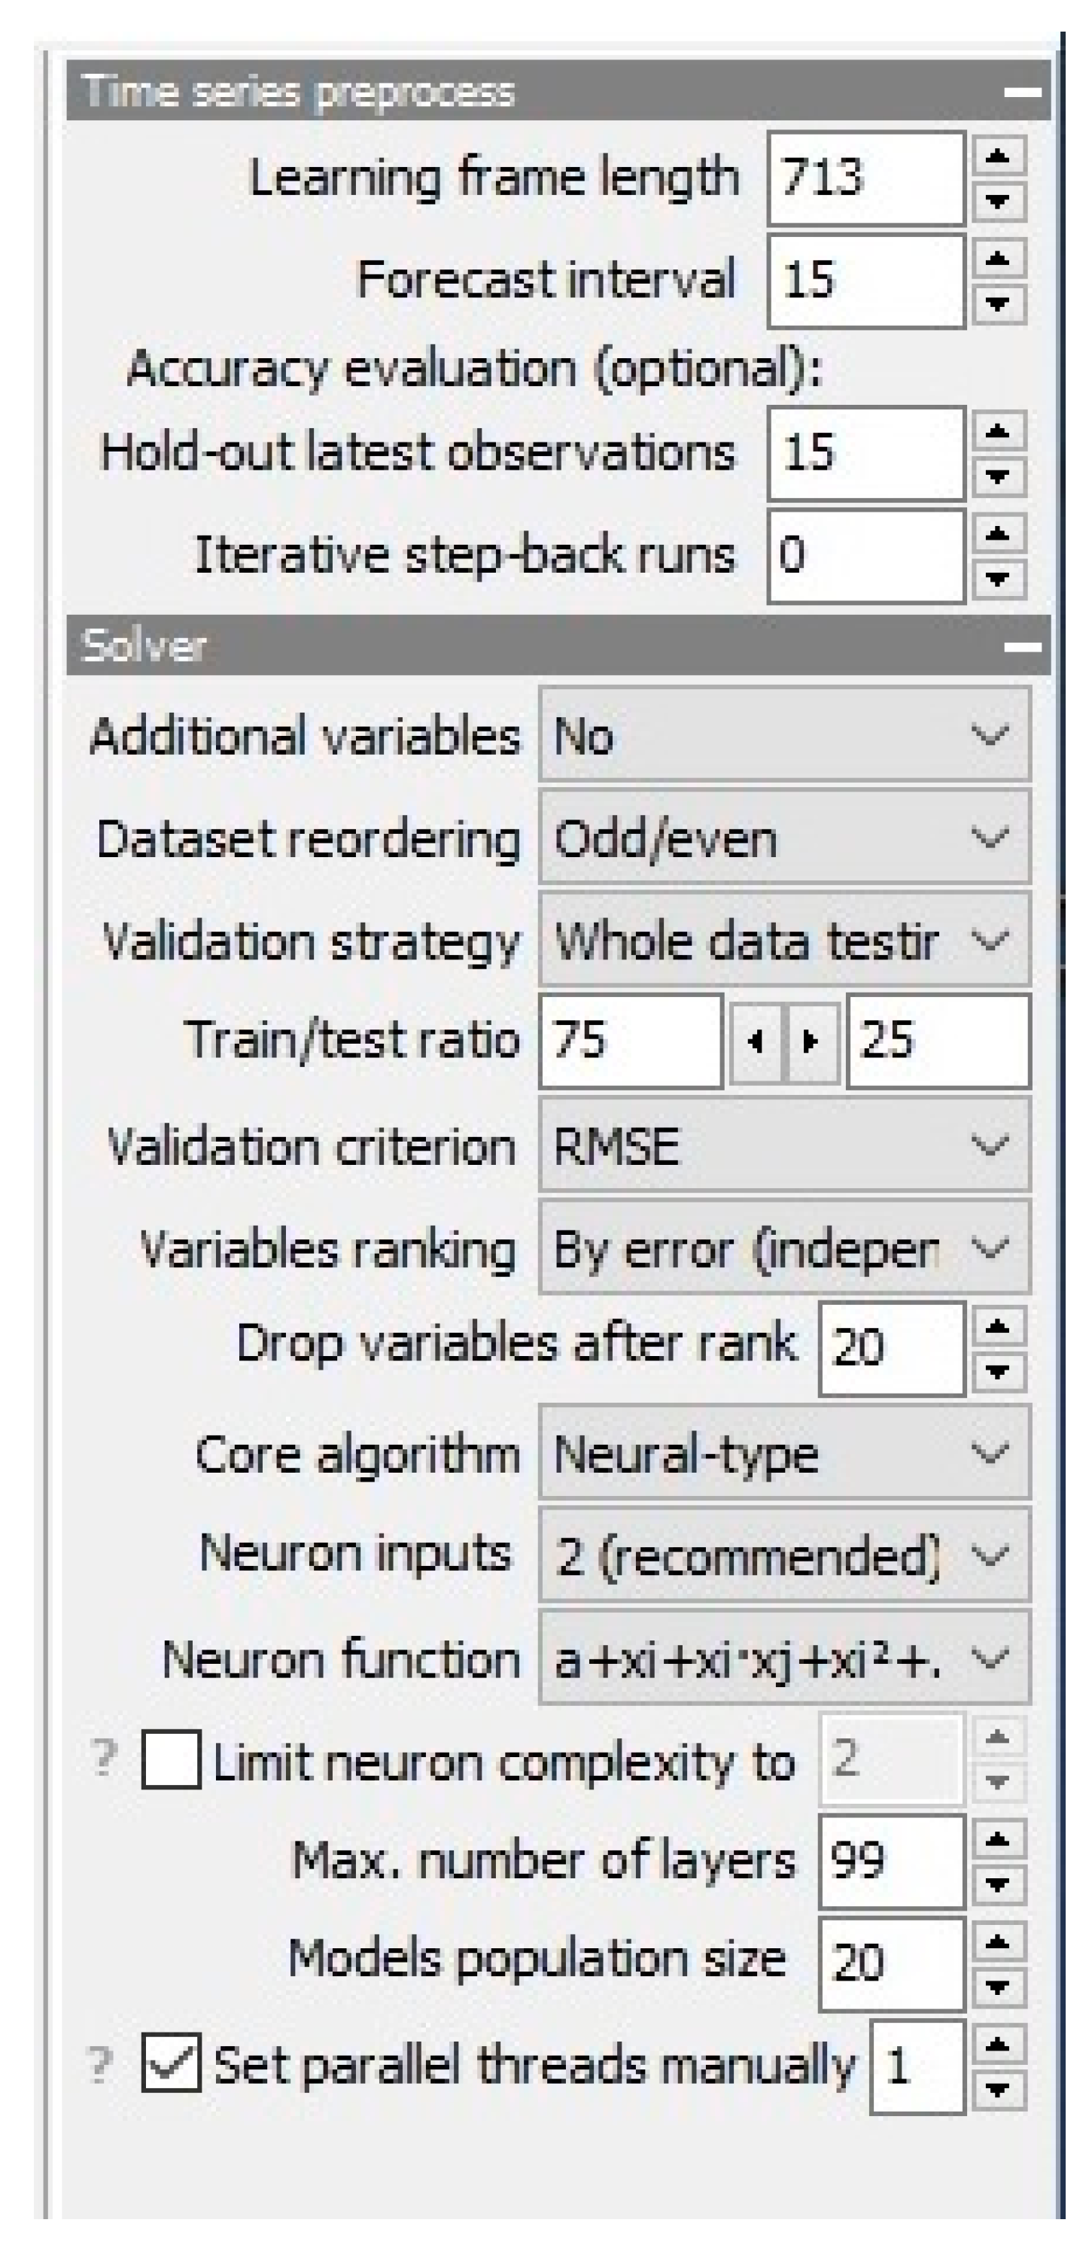
Task: Decrease Forecast interval with down arrow
Action: click(999, 304)
